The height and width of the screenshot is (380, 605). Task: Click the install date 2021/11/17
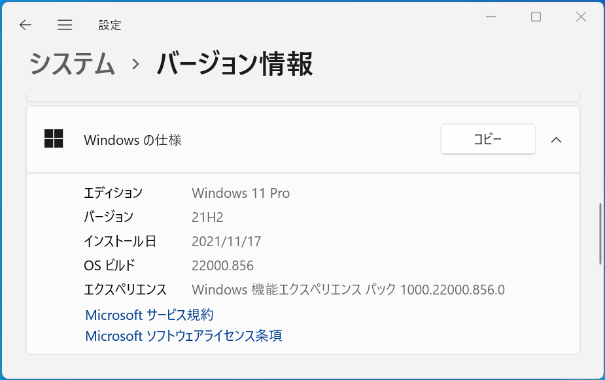coord(226,242)
